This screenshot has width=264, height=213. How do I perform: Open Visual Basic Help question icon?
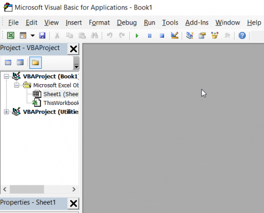click(242, 36)
